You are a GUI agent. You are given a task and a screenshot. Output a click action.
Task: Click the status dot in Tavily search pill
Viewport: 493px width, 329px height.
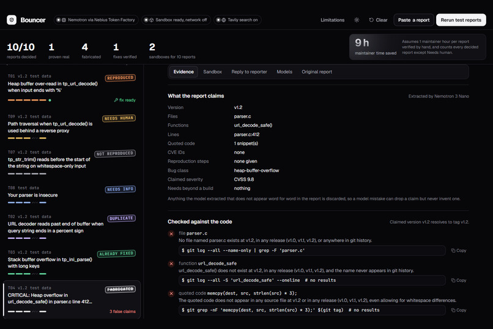tap(218, 20)
